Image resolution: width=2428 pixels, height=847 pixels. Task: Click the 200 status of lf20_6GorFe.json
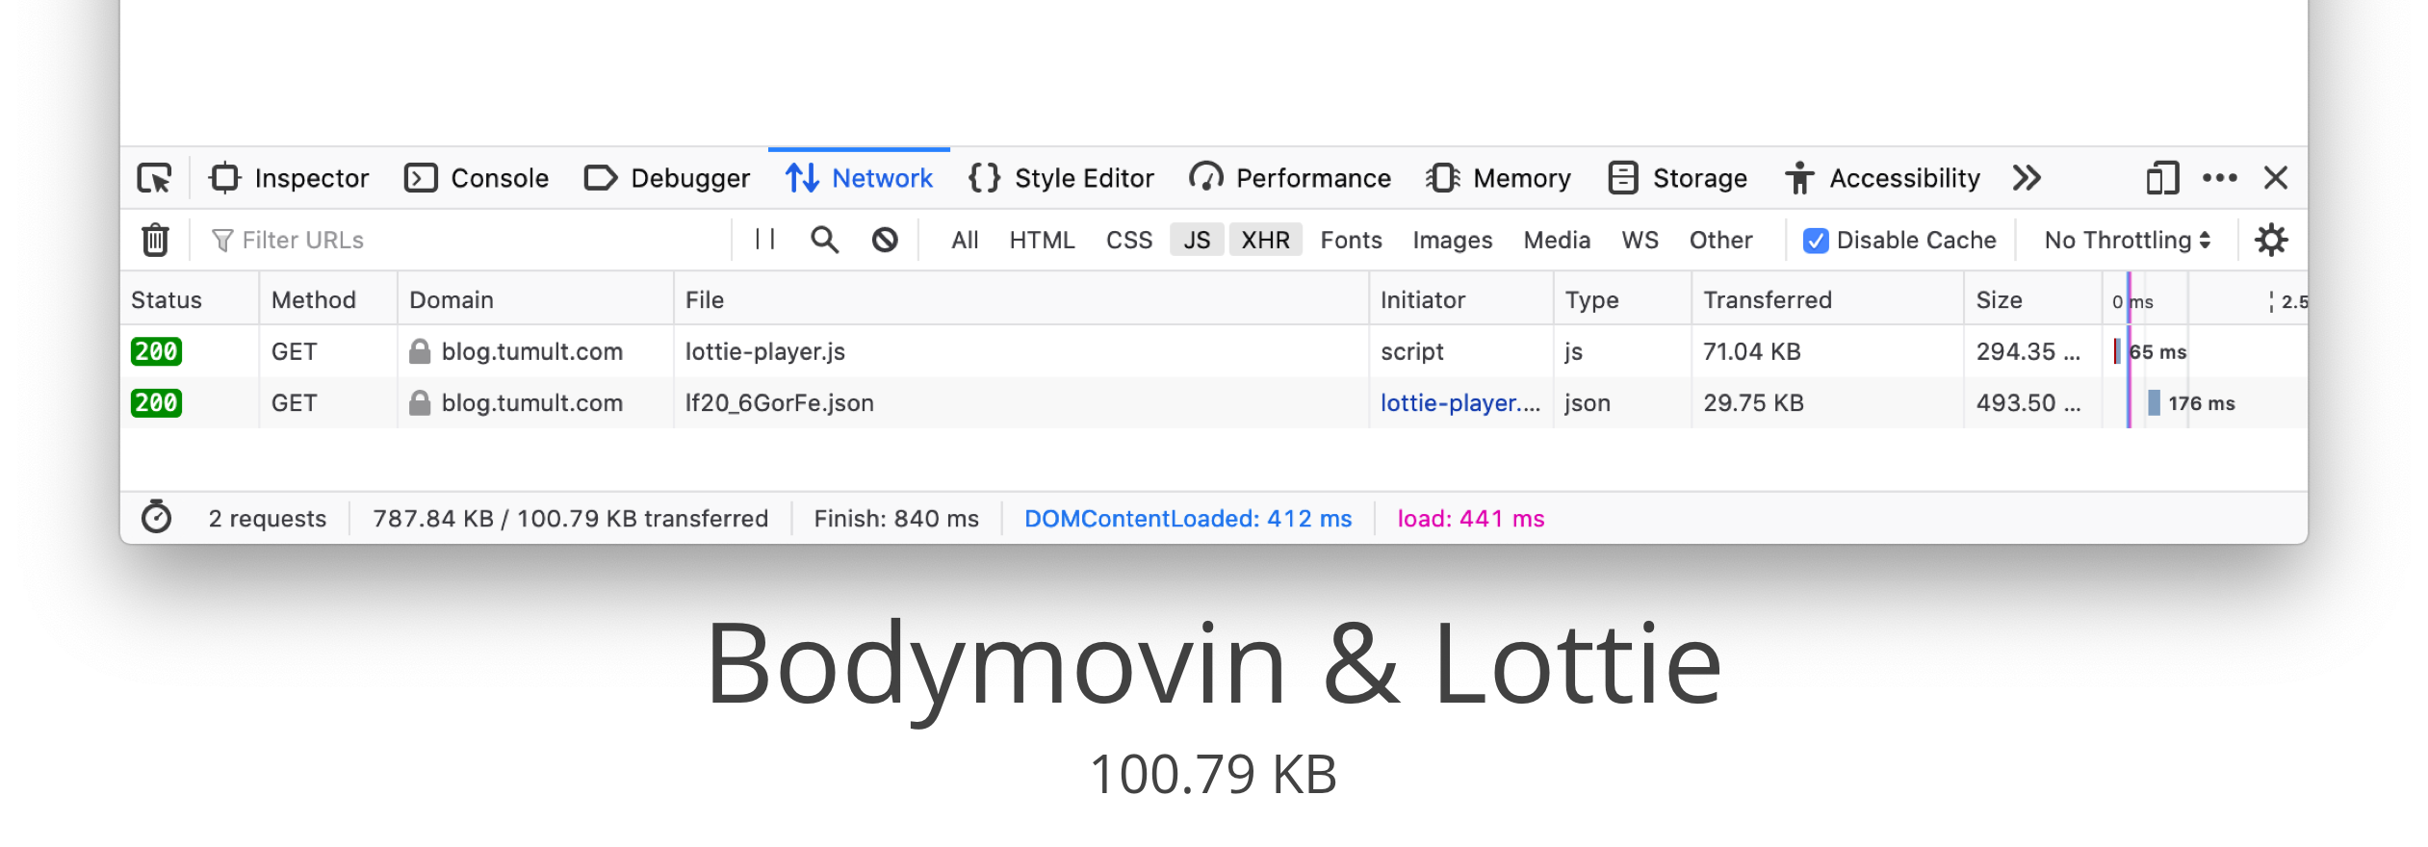pyautogui.click(x=156, y=402)
